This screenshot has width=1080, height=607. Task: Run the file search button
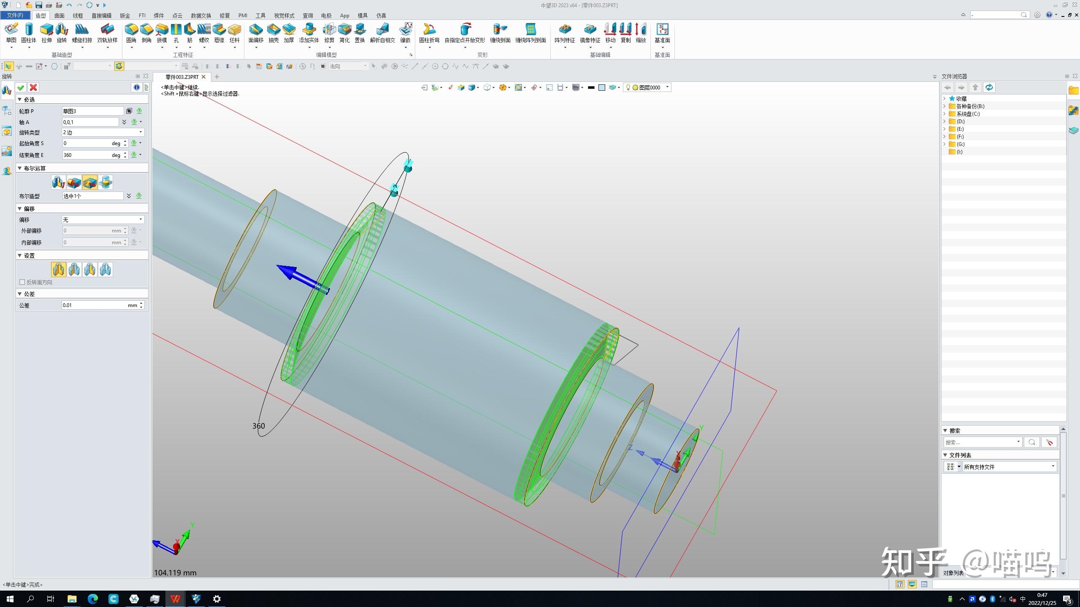point(1032,442)
